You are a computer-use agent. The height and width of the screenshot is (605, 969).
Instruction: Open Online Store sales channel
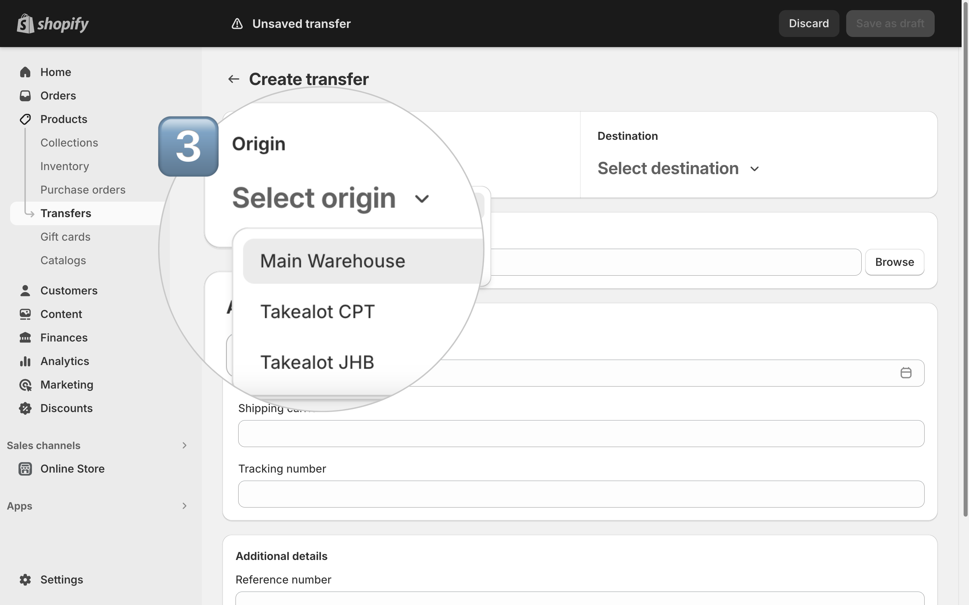72,469
